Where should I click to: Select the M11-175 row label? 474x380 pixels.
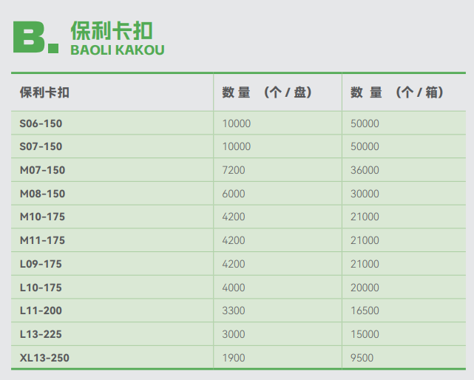coord(42,240)
